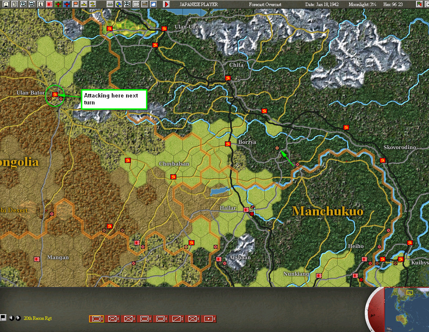Select the seventh infantry counter in bottom bar

tap(193, 319)
